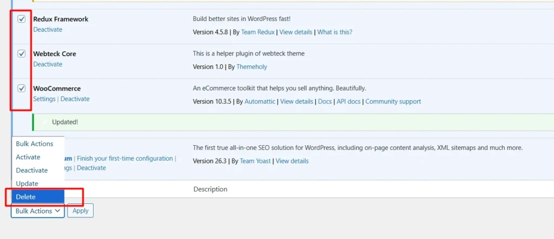Click the 'Version 10.3.5' text
The image size is (554, 239).
coord(212,101)
